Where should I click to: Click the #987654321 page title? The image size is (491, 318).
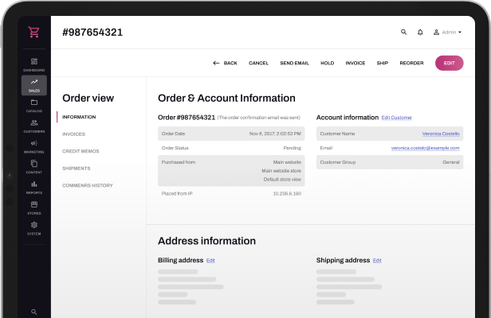[92, 32]
